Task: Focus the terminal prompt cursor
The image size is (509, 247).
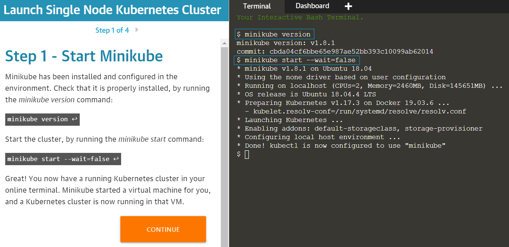Action: pyautogui.click(x=247, y=154)
